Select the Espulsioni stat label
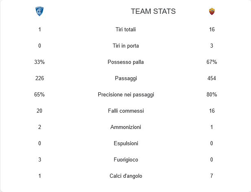Viewport: 251px width, 192px height. 126,144
